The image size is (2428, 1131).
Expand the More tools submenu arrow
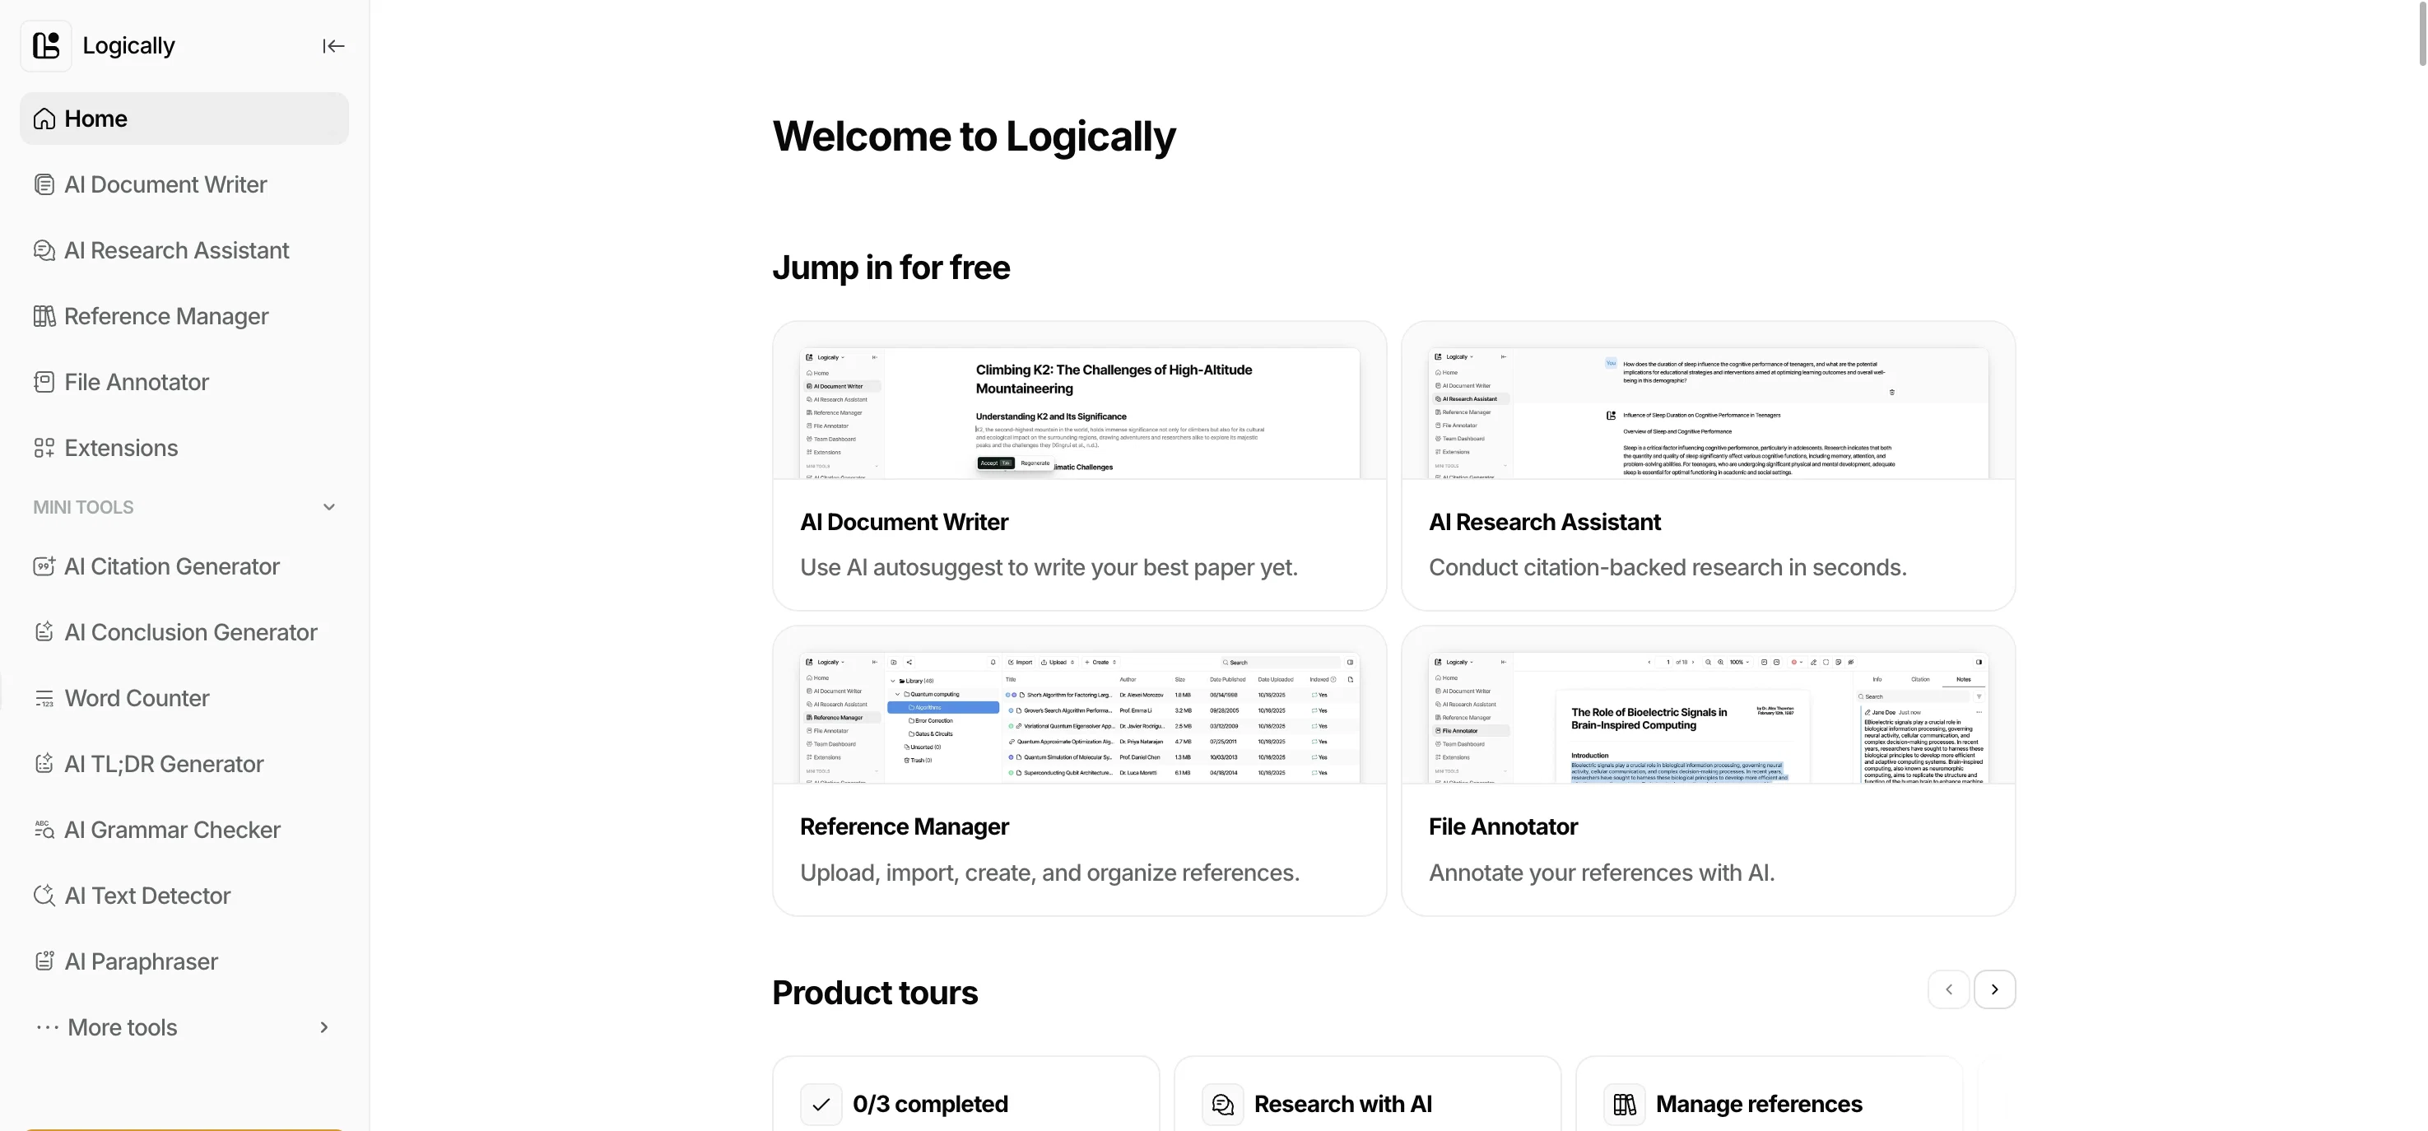pos(324,1027)
